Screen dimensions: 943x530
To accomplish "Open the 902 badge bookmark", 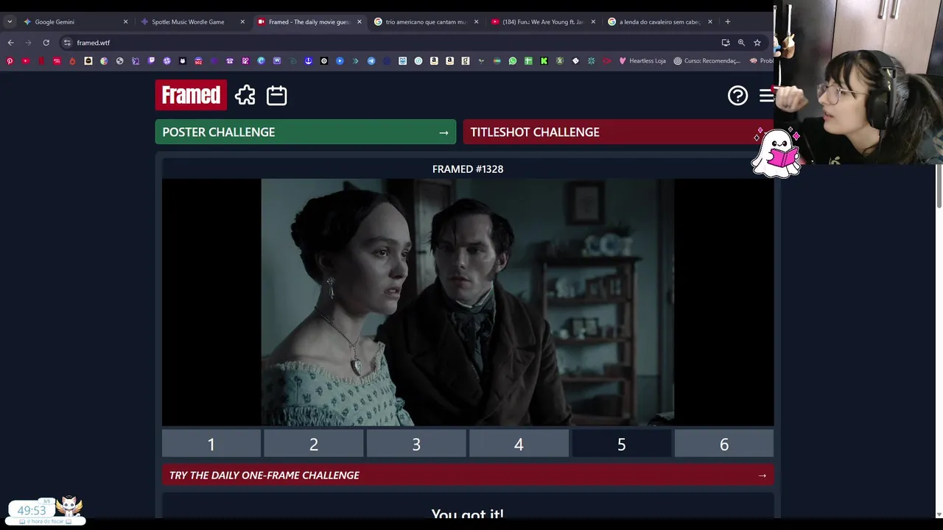I will (198, 61).
